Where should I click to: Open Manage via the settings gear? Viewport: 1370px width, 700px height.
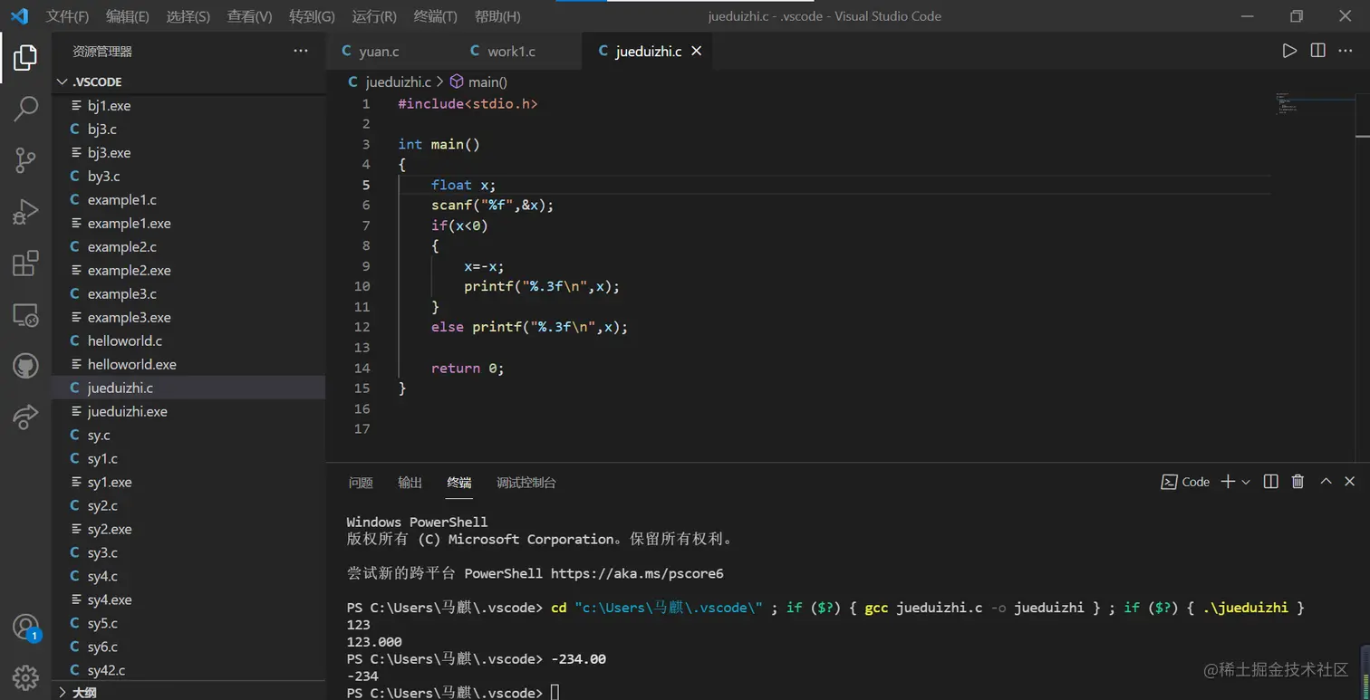[x=24, y=676]
